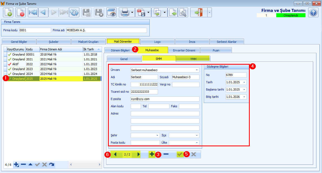Click the new record icon in toolbar
The height and width of the screenshot is (173, 322).
click(x=8, y=12)
